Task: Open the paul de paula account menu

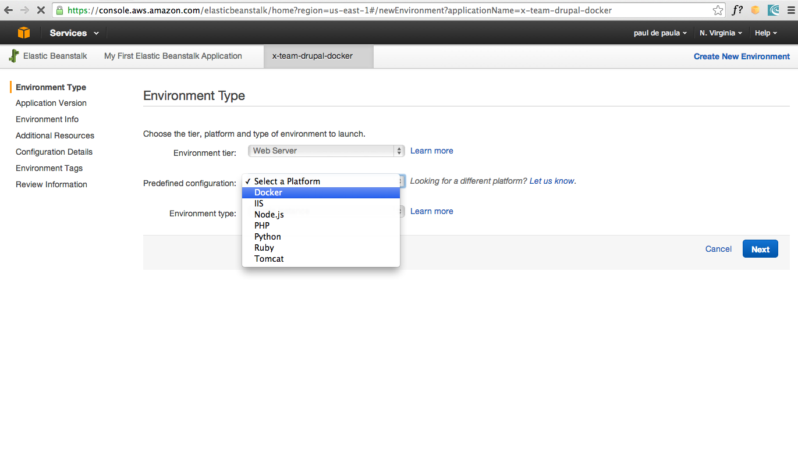Action: 660,33
